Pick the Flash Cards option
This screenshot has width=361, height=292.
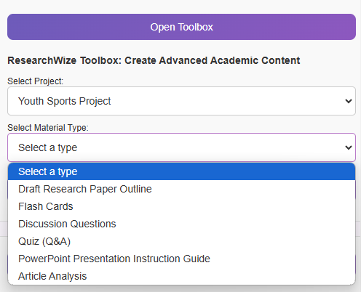tap(181, 206)
